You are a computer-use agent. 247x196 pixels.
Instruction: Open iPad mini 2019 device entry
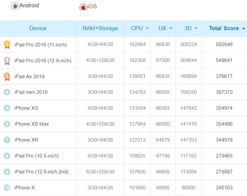tap(31, 92)
